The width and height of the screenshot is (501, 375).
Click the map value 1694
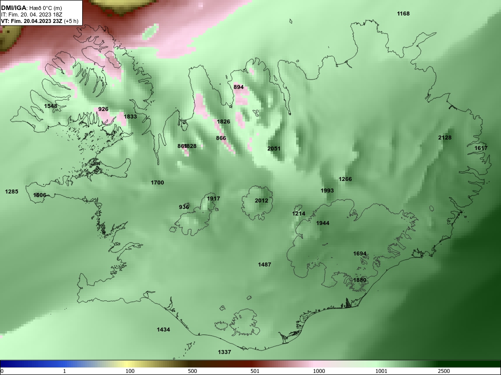[x=360, y=253]
